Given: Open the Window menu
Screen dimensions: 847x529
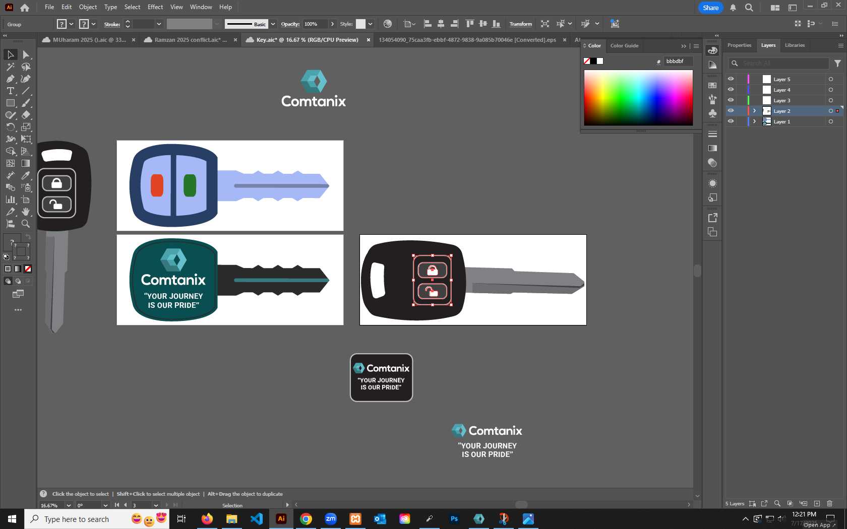Looking at the screenshot, I should click(201, 7).
